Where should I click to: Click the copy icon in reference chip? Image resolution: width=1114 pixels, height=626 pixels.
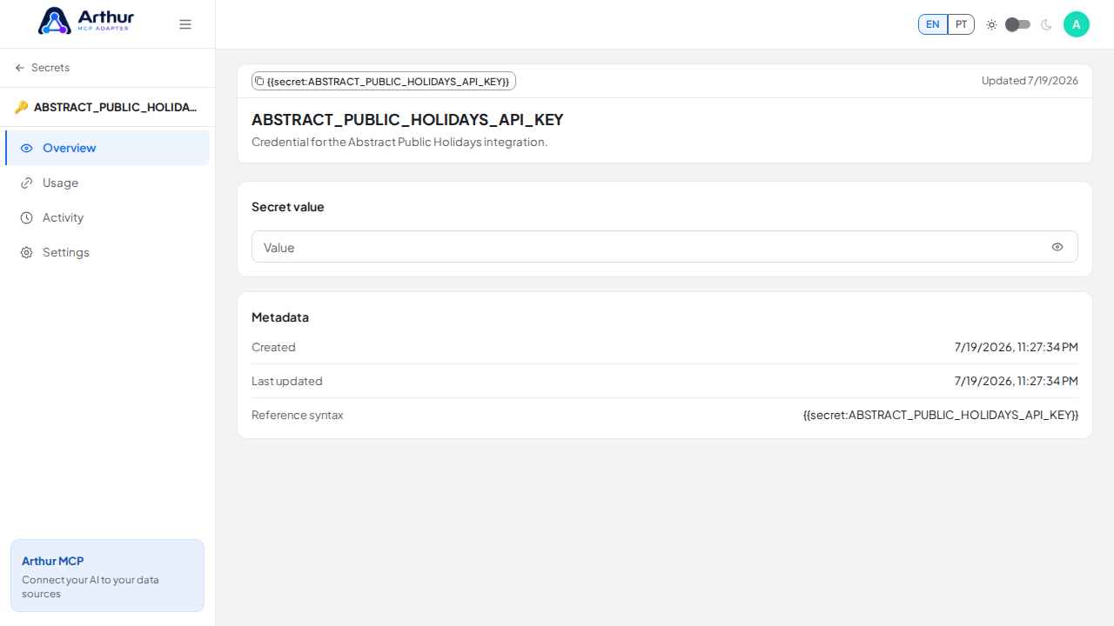pos(259,81)
